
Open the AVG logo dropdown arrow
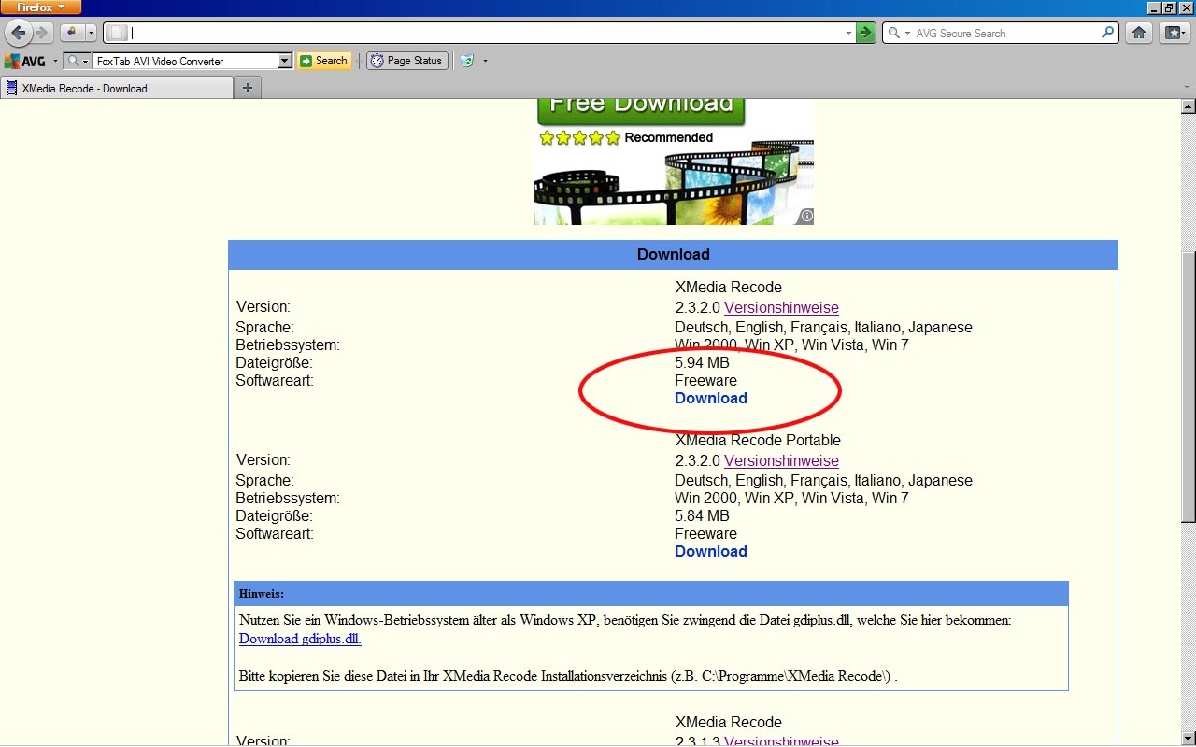pos(55,61)
